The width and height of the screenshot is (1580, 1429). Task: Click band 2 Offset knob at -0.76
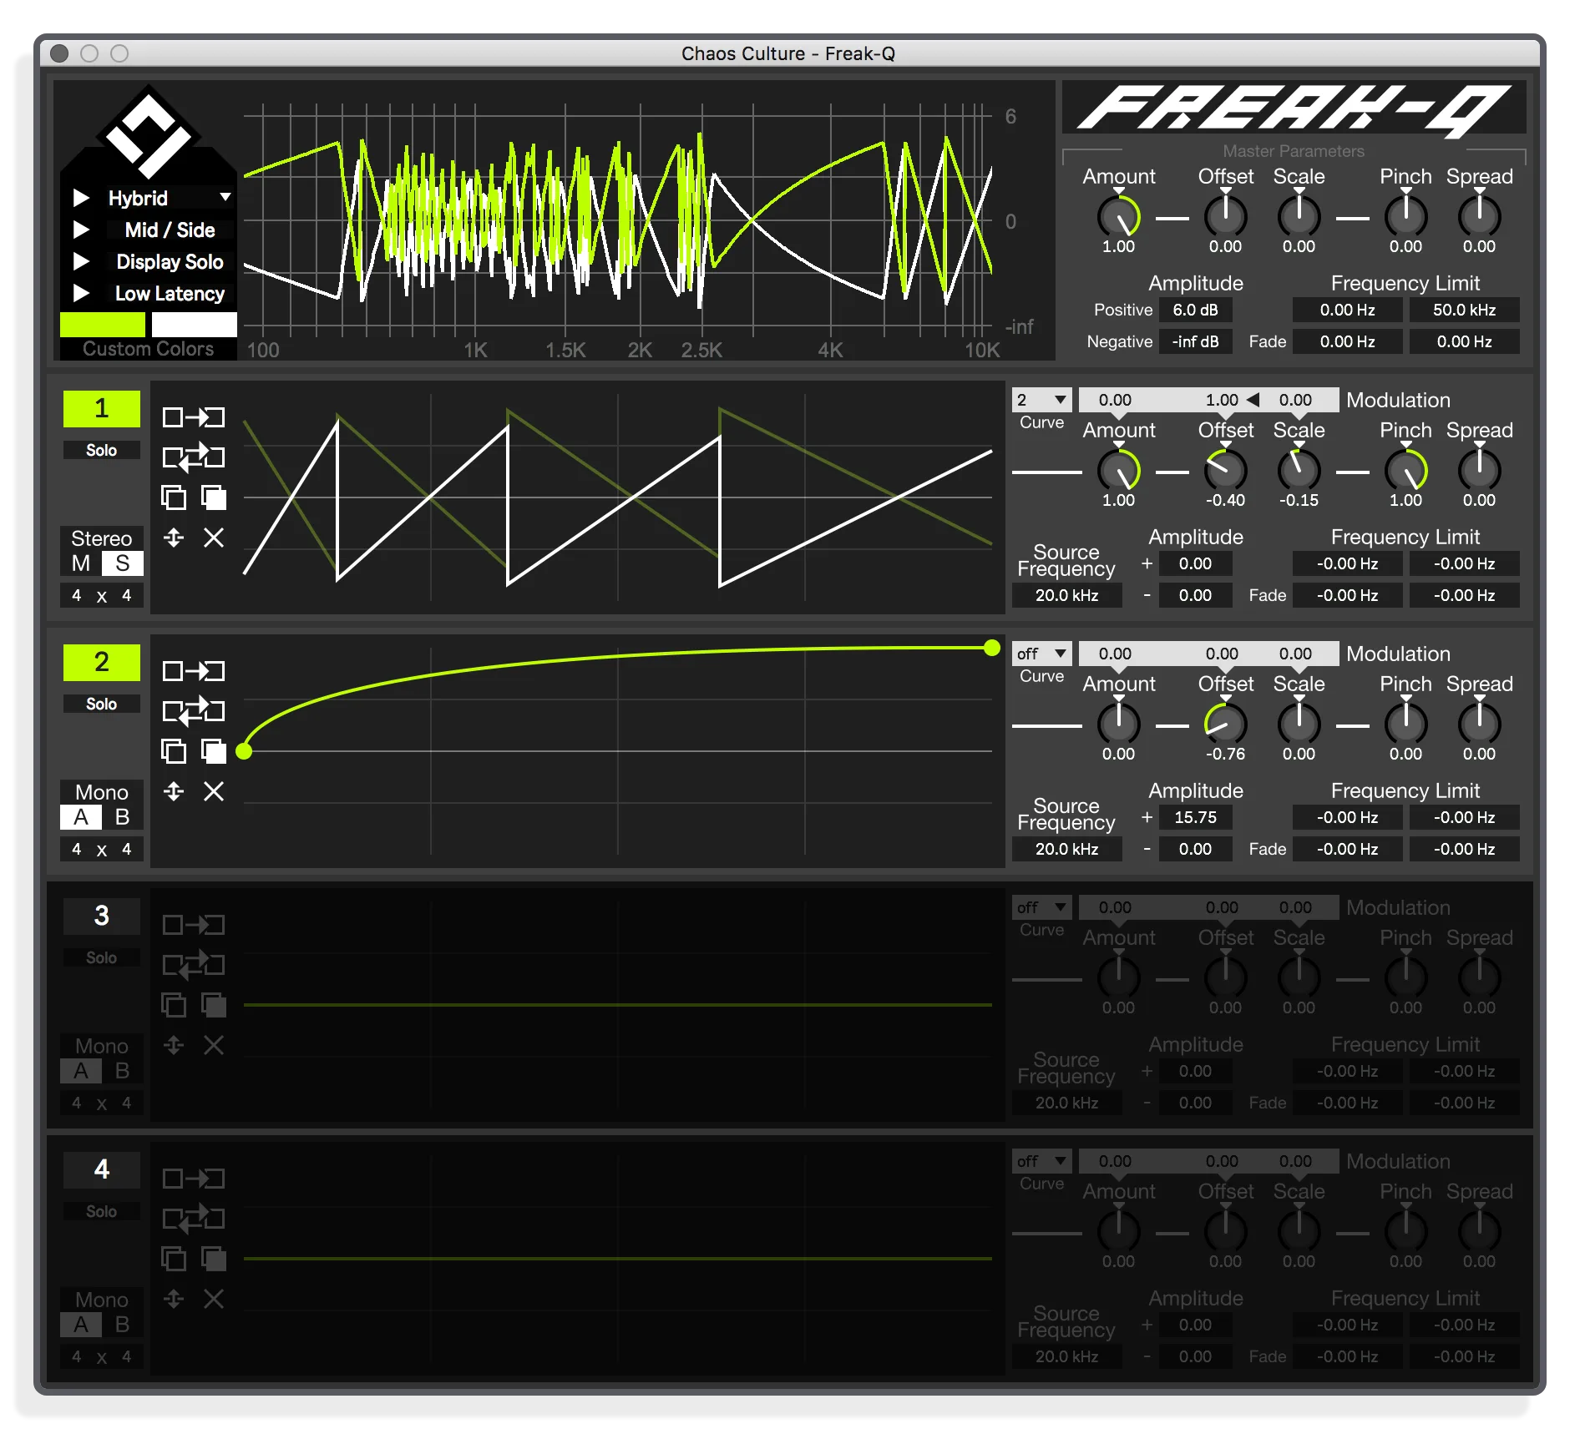(1225, 725)
